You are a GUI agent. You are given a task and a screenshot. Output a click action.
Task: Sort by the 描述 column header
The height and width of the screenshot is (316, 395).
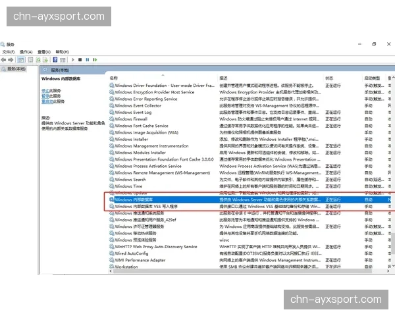[x=223, y=78]
